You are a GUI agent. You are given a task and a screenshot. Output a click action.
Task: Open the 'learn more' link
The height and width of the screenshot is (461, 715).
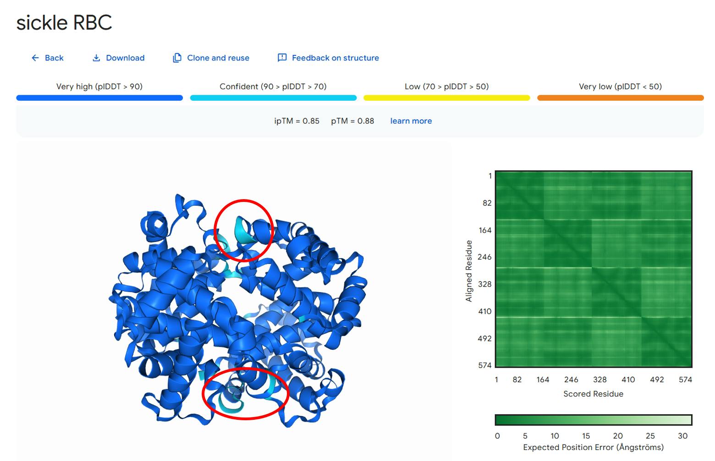tap(411, 121)
